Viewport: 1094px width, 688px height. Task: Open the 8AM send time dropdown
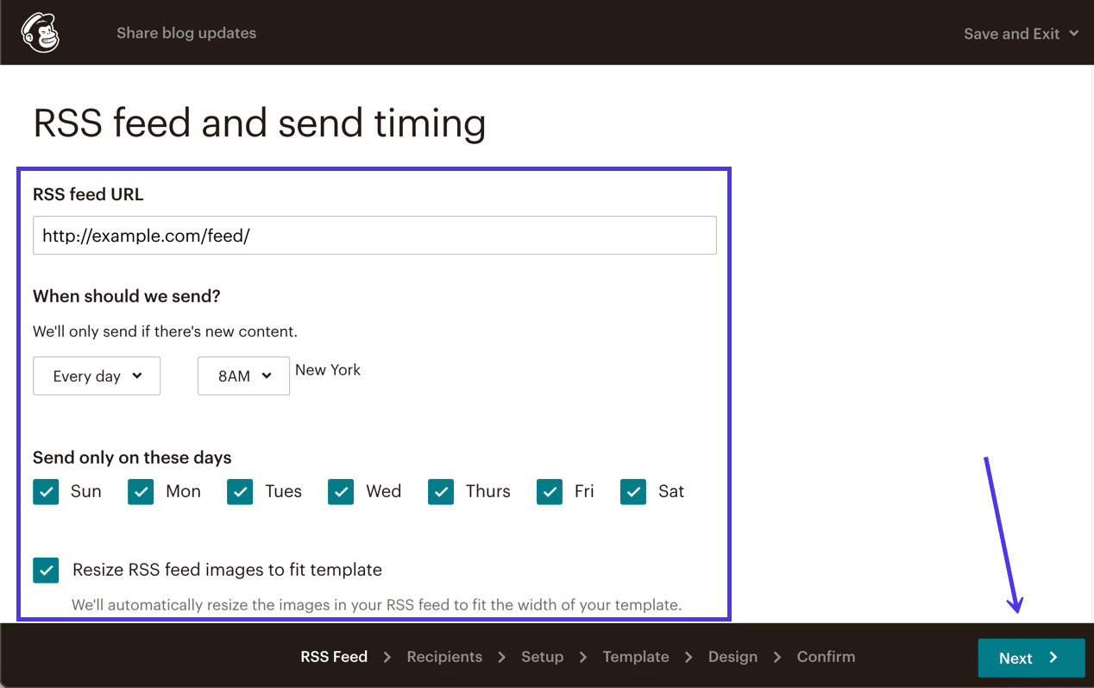coord(243,376)
